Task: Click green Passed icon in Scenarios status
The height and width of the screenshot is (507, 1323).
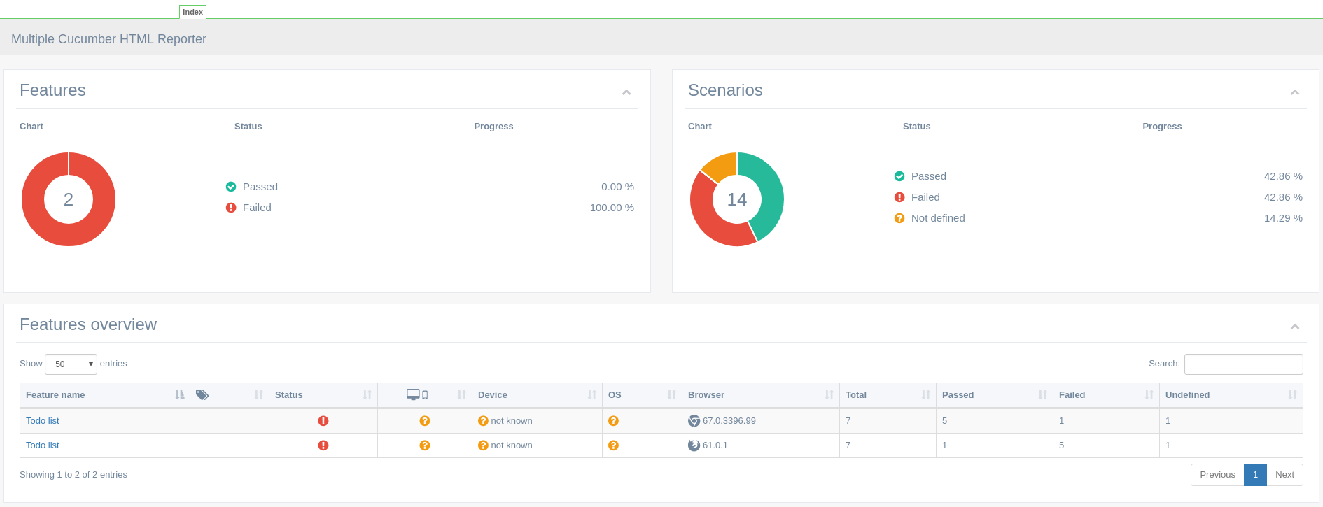Action: tap(899, 176)
